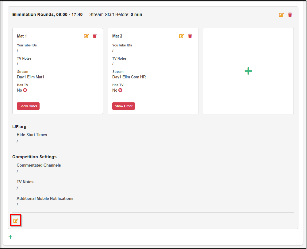This screenshot has width=307, height=249.
Task: Show the order for Mat 2
Action: [x=124, y=106]
